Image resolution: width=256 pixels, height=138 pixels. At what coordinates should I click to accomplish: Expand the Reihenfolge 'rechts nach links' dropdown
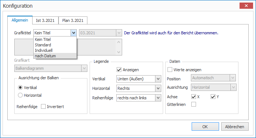[158, 98]
